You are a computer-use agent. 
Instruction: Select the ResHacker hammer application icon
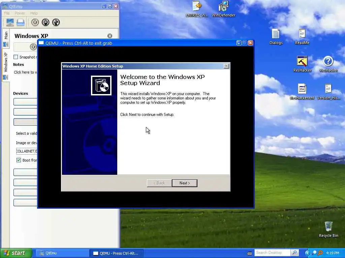click(302, 64)
